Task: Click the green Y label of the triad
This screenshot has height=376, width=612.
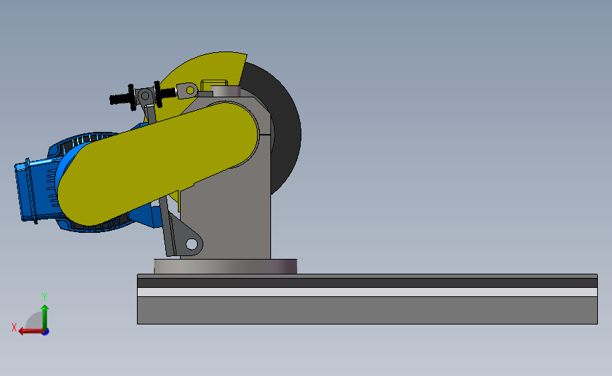Action: (44, 297)
